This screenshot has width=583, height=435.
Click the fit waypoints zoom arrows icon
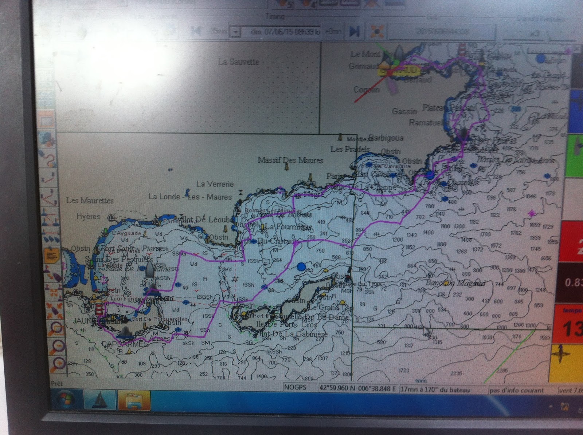54,292
